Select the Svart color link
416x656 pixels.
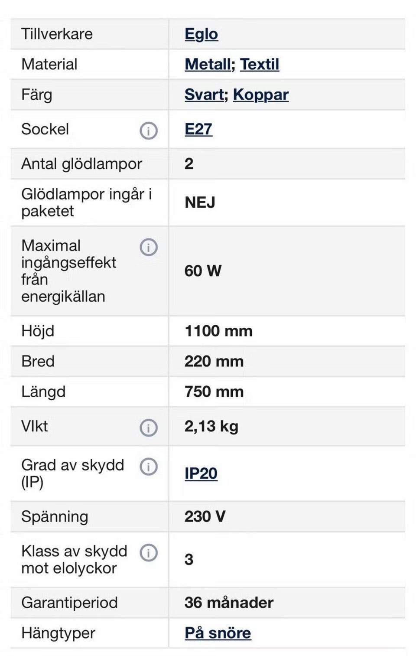coord(204,95)
